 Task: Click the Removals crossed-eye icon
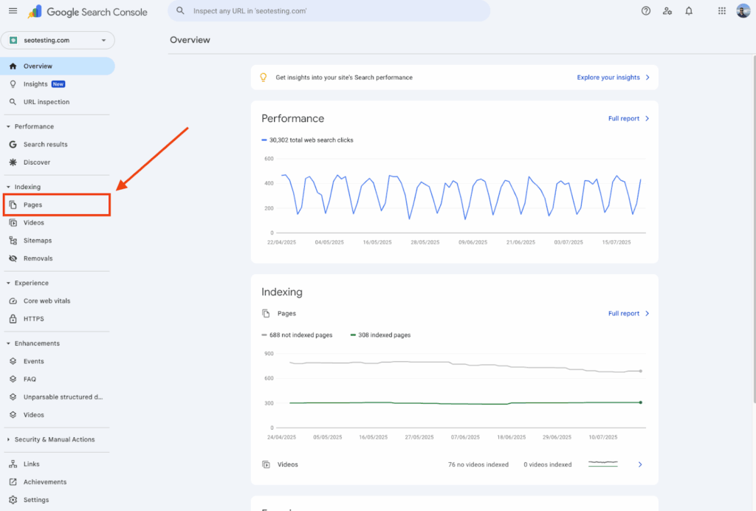coord(13,258)
